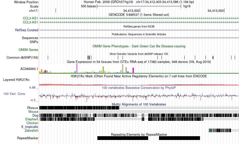Click the hg19 label beside the scale bar
The height and width of the screenshot is (144, 239).
(187, 6)
